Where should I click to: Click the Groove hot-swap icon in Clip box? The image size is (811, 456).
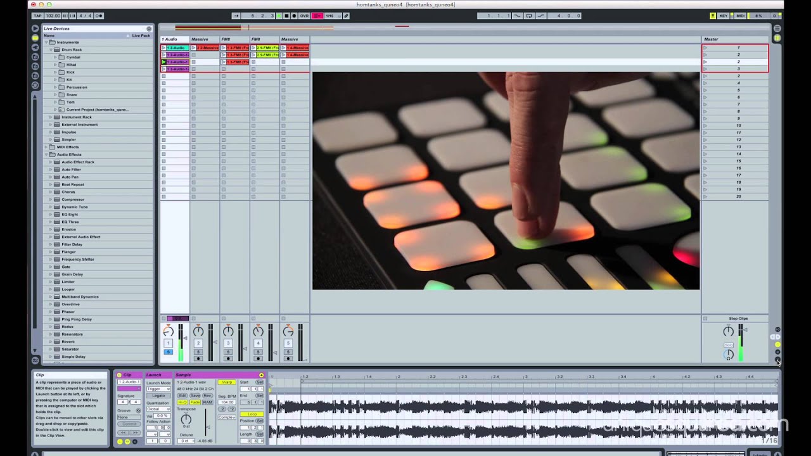(138, 410)
